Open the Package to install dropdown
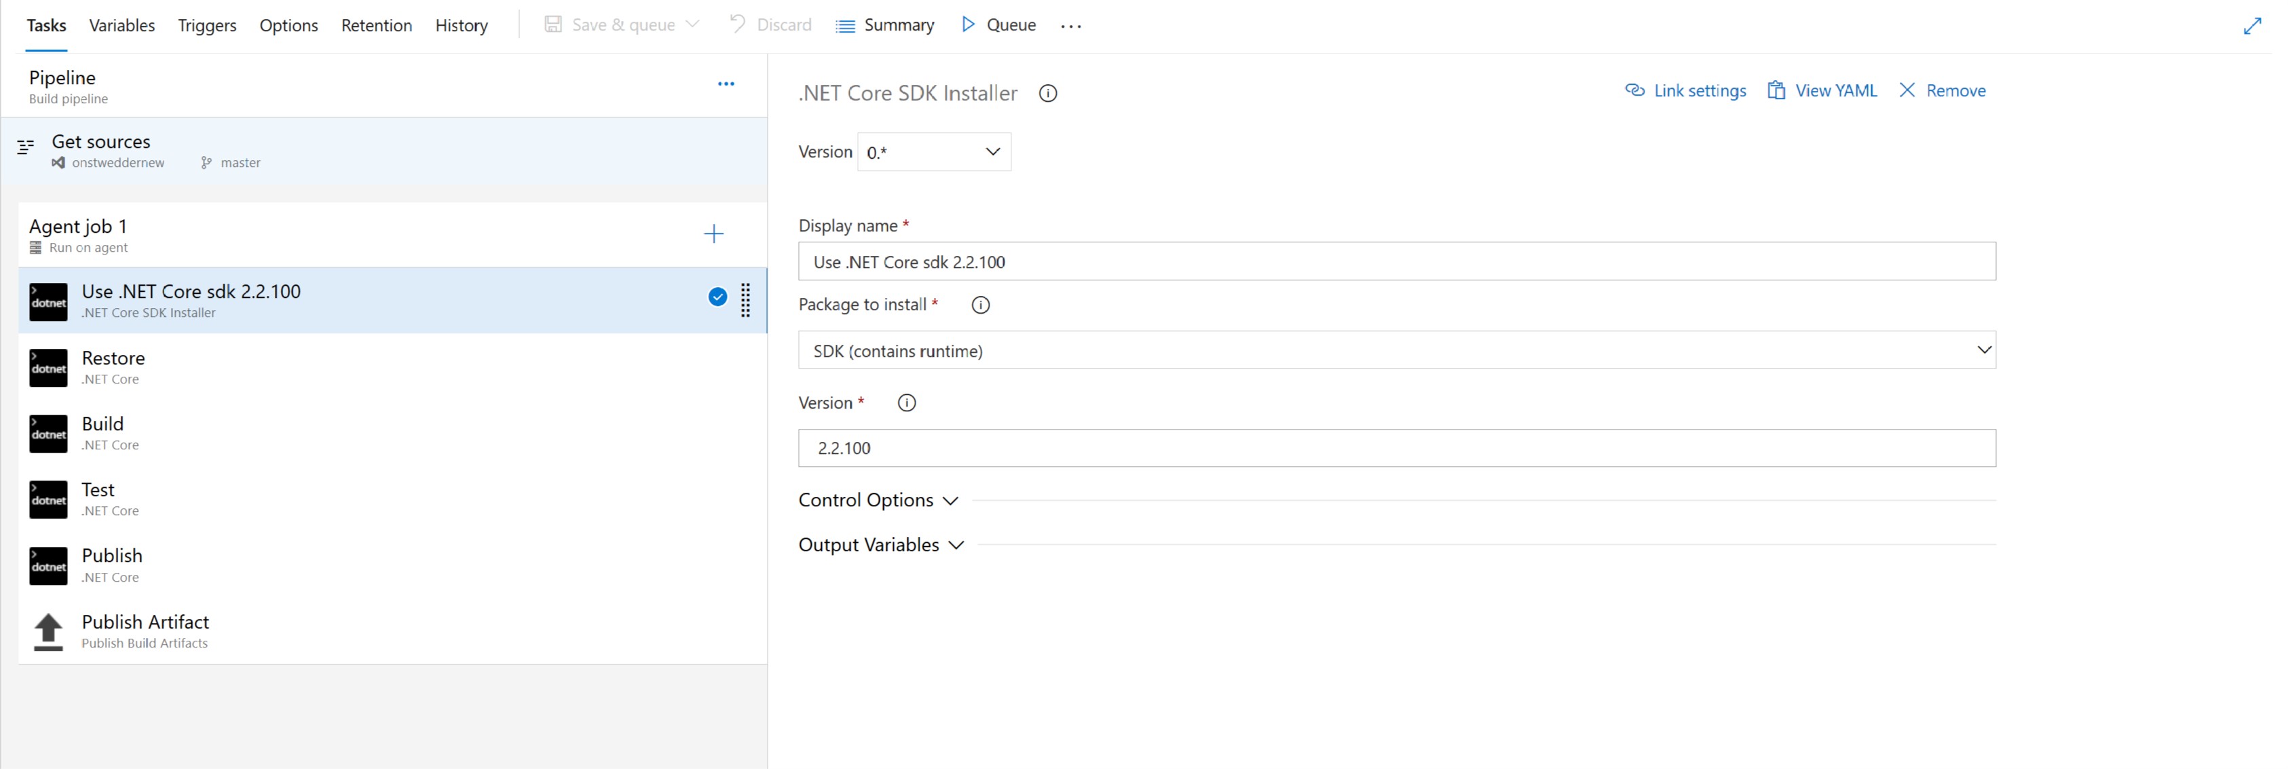The image size is (2288, 769). click(1396, 350)
